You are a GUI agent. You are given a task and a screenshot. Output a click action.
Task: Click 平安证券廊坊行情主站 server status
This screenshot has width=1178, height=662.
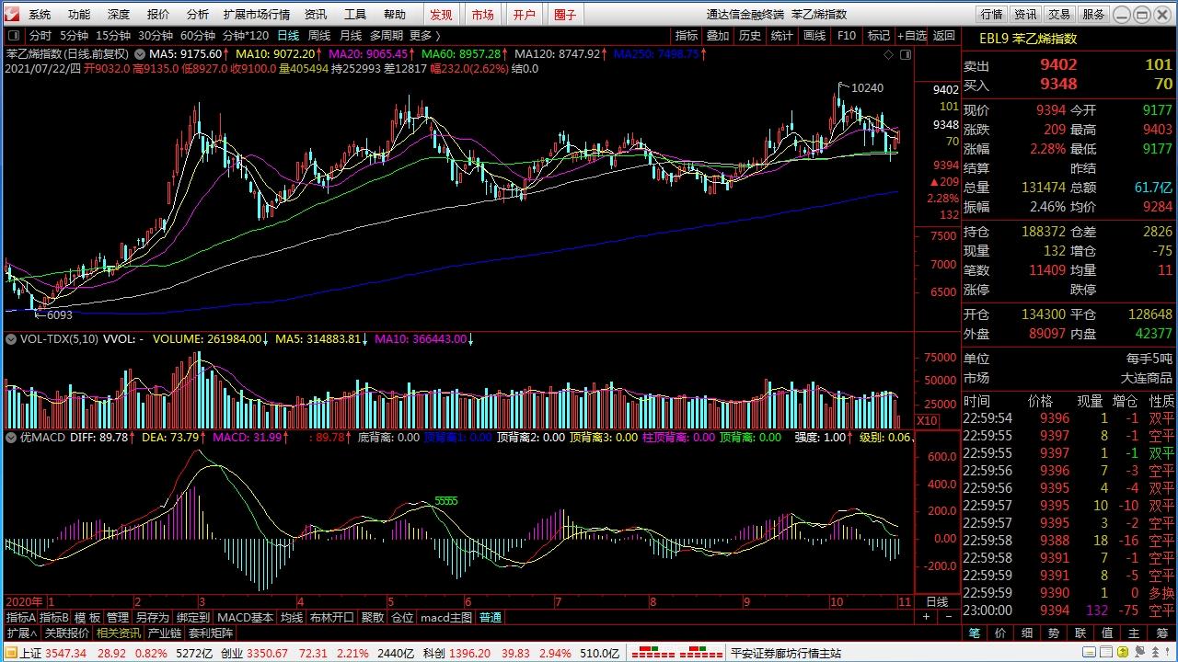pyautogui.click(x=786, y=654)
